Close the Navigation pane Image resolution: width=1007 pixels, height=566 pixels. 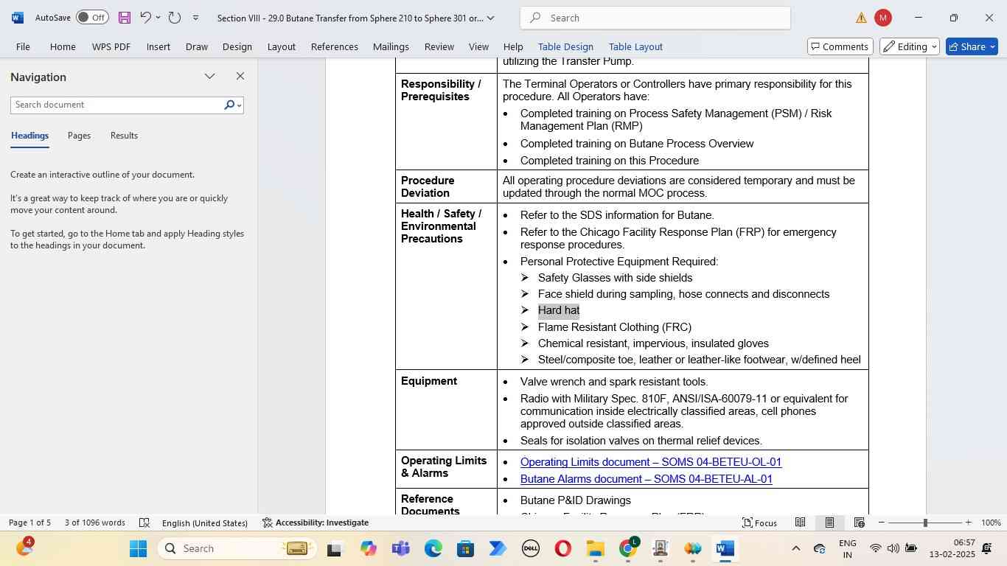point(240,76)
